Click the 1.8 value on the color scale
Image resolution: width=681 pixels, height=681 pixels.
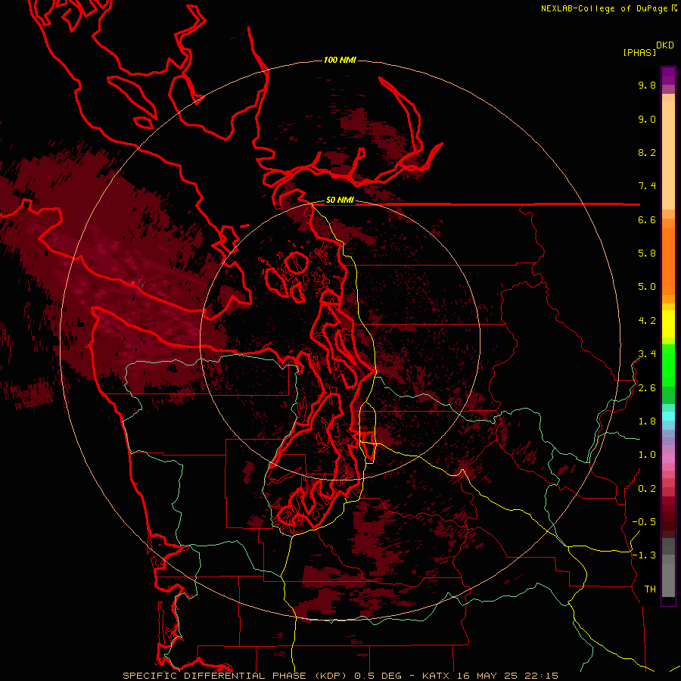[x=647, y=421]
